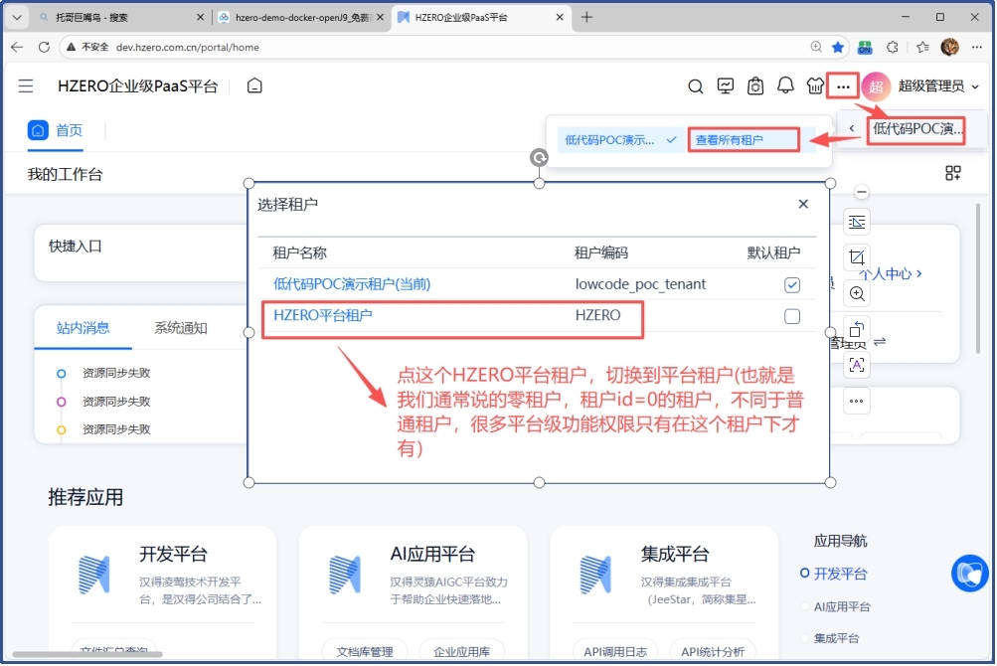This screenshot has height=666, width=997.
Task: Open the workbench add-card grid icon
Action: (x=952, y=174)
